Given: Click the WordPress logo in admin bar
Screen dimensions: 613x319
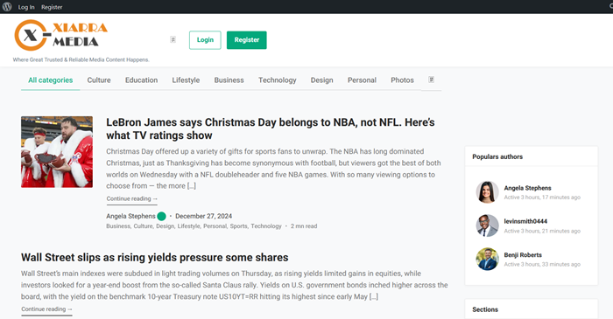Looking at the screenshot, I should 7,7.
